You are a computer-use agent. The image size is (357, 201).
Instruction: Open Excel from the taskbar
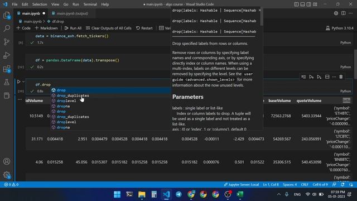(x=240, y=194)
